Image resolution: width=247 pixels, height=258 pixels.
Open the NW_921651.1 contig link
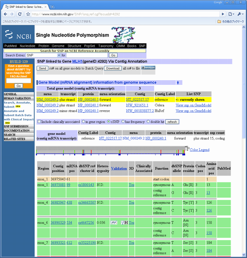tap(137, 105)
